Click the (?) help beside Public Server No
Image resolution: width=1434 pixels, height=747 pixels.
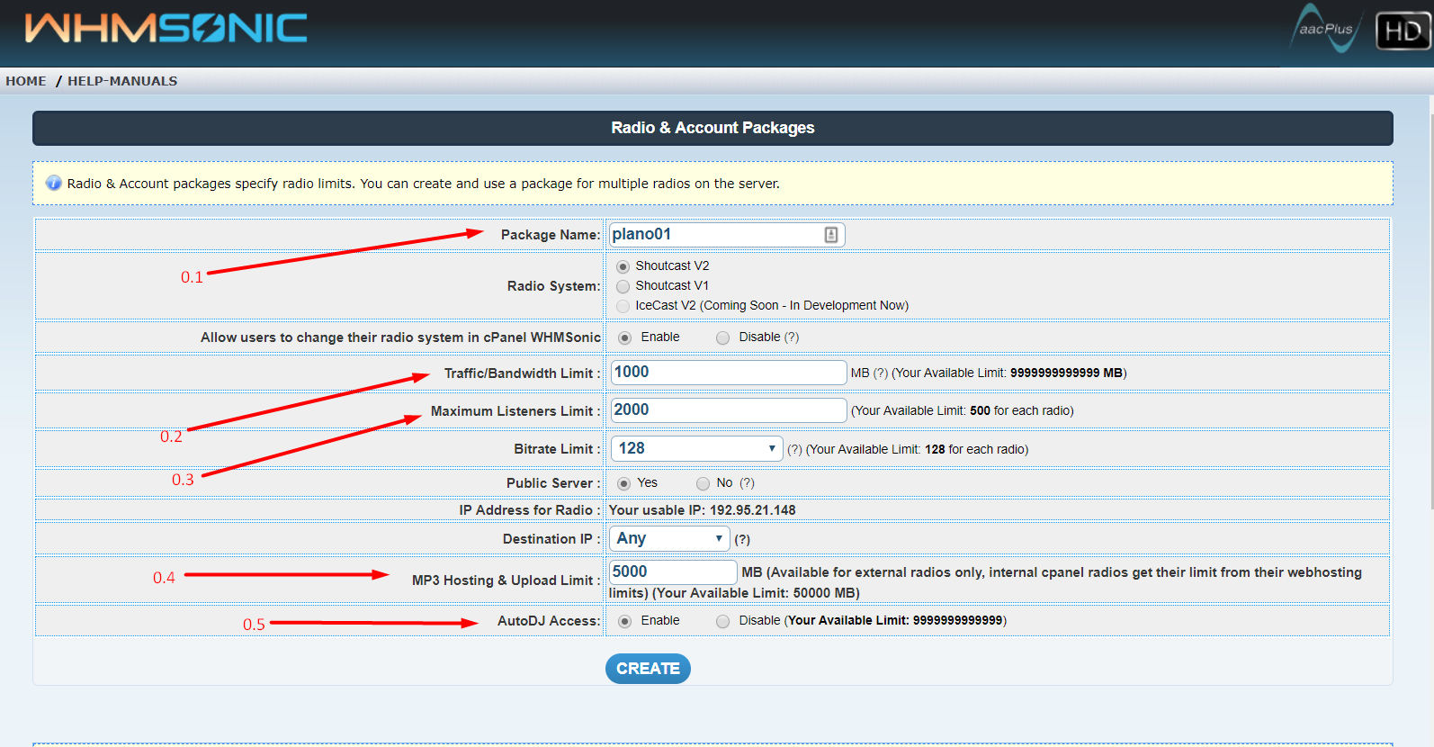pyautogui.click(x=747, y=482)
